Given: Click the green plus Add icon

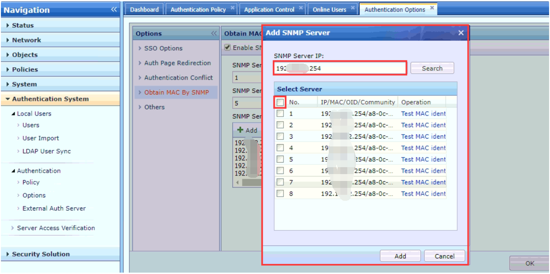Looking at the screenshot, I should 240,130.
